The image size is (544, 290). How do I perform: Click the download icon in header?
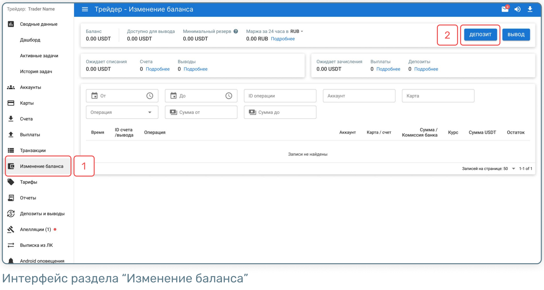(530, 9)
